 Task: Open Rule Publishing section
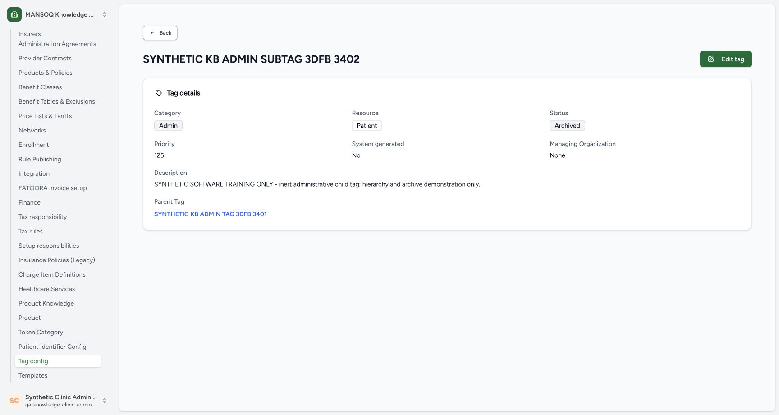point(40,159)
